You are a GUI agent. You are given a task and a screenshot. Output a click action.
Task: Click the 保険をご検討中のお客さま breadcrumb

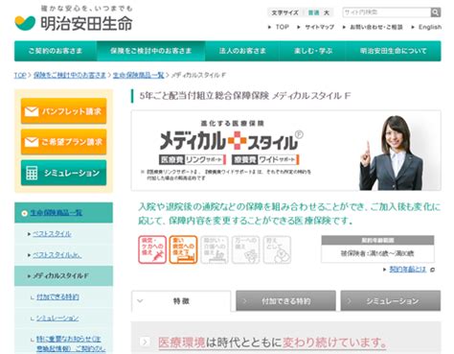pos(69,75)
